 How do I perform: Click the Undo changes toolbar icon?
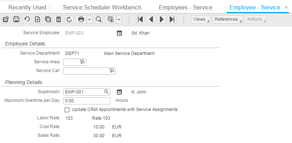[27, 19]
